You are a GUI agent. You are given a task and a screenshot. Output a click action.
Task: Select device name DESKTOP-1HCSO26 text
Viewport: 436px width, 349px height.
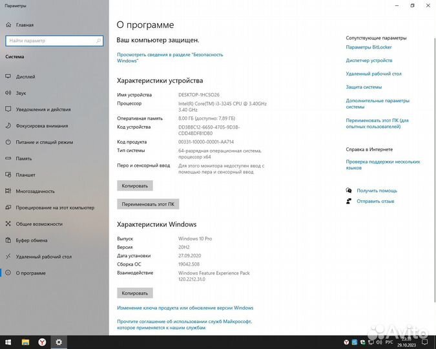click(199, 95)
